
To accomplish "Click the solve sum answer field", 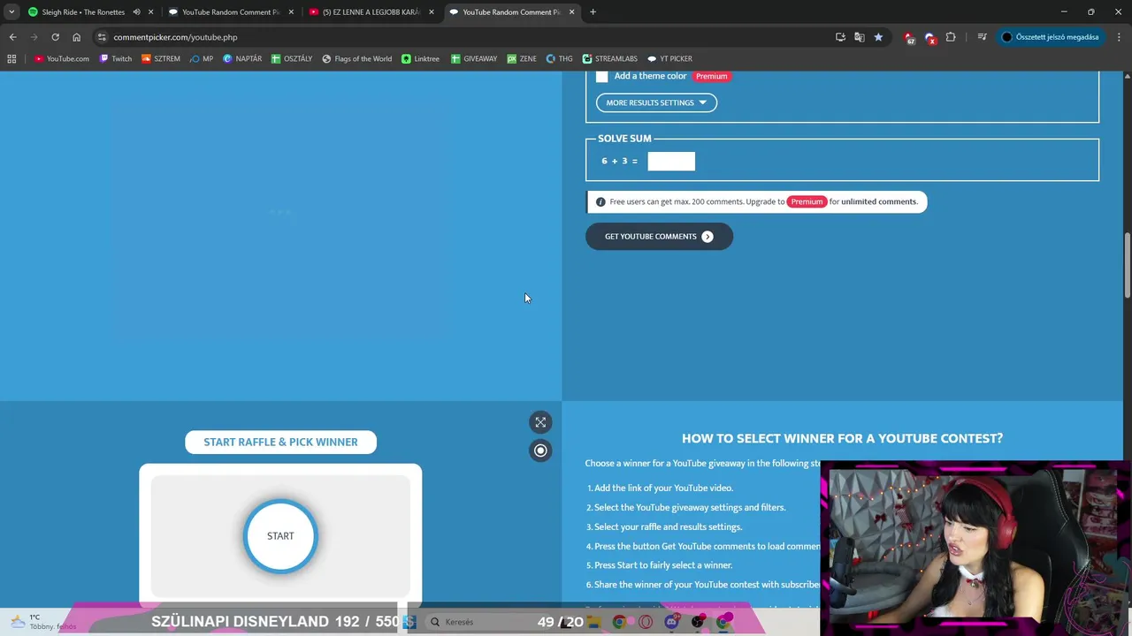I will pos(671,161).
